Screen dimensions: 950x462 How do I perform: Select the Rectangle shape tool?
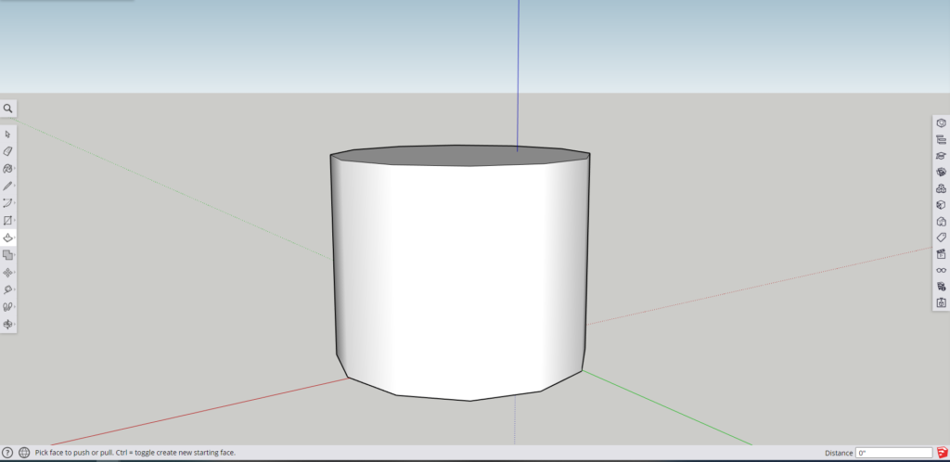point(7,221)
